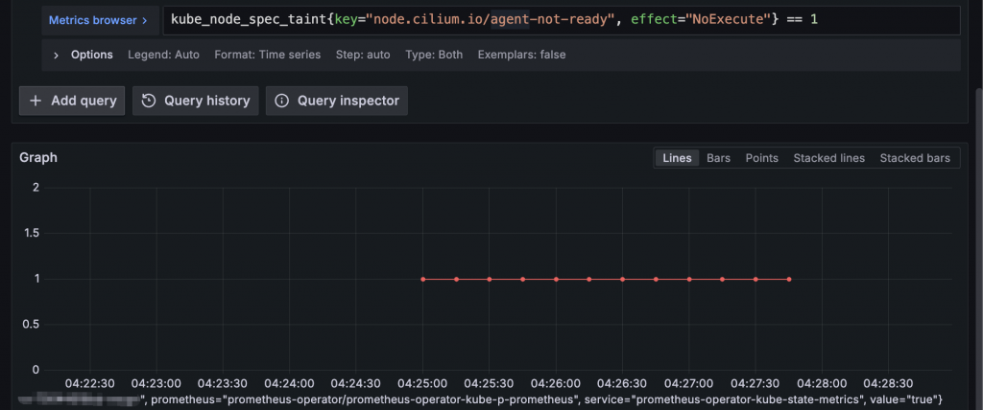Click the PromQL query input field

561,20
